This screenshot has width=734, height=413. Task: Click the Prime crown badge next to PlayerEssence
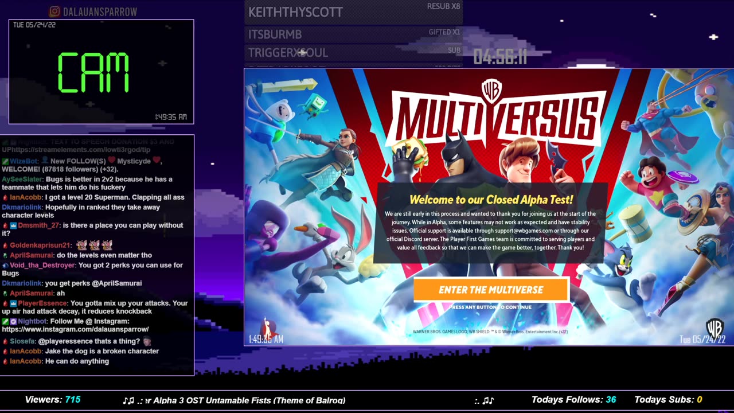13,303
